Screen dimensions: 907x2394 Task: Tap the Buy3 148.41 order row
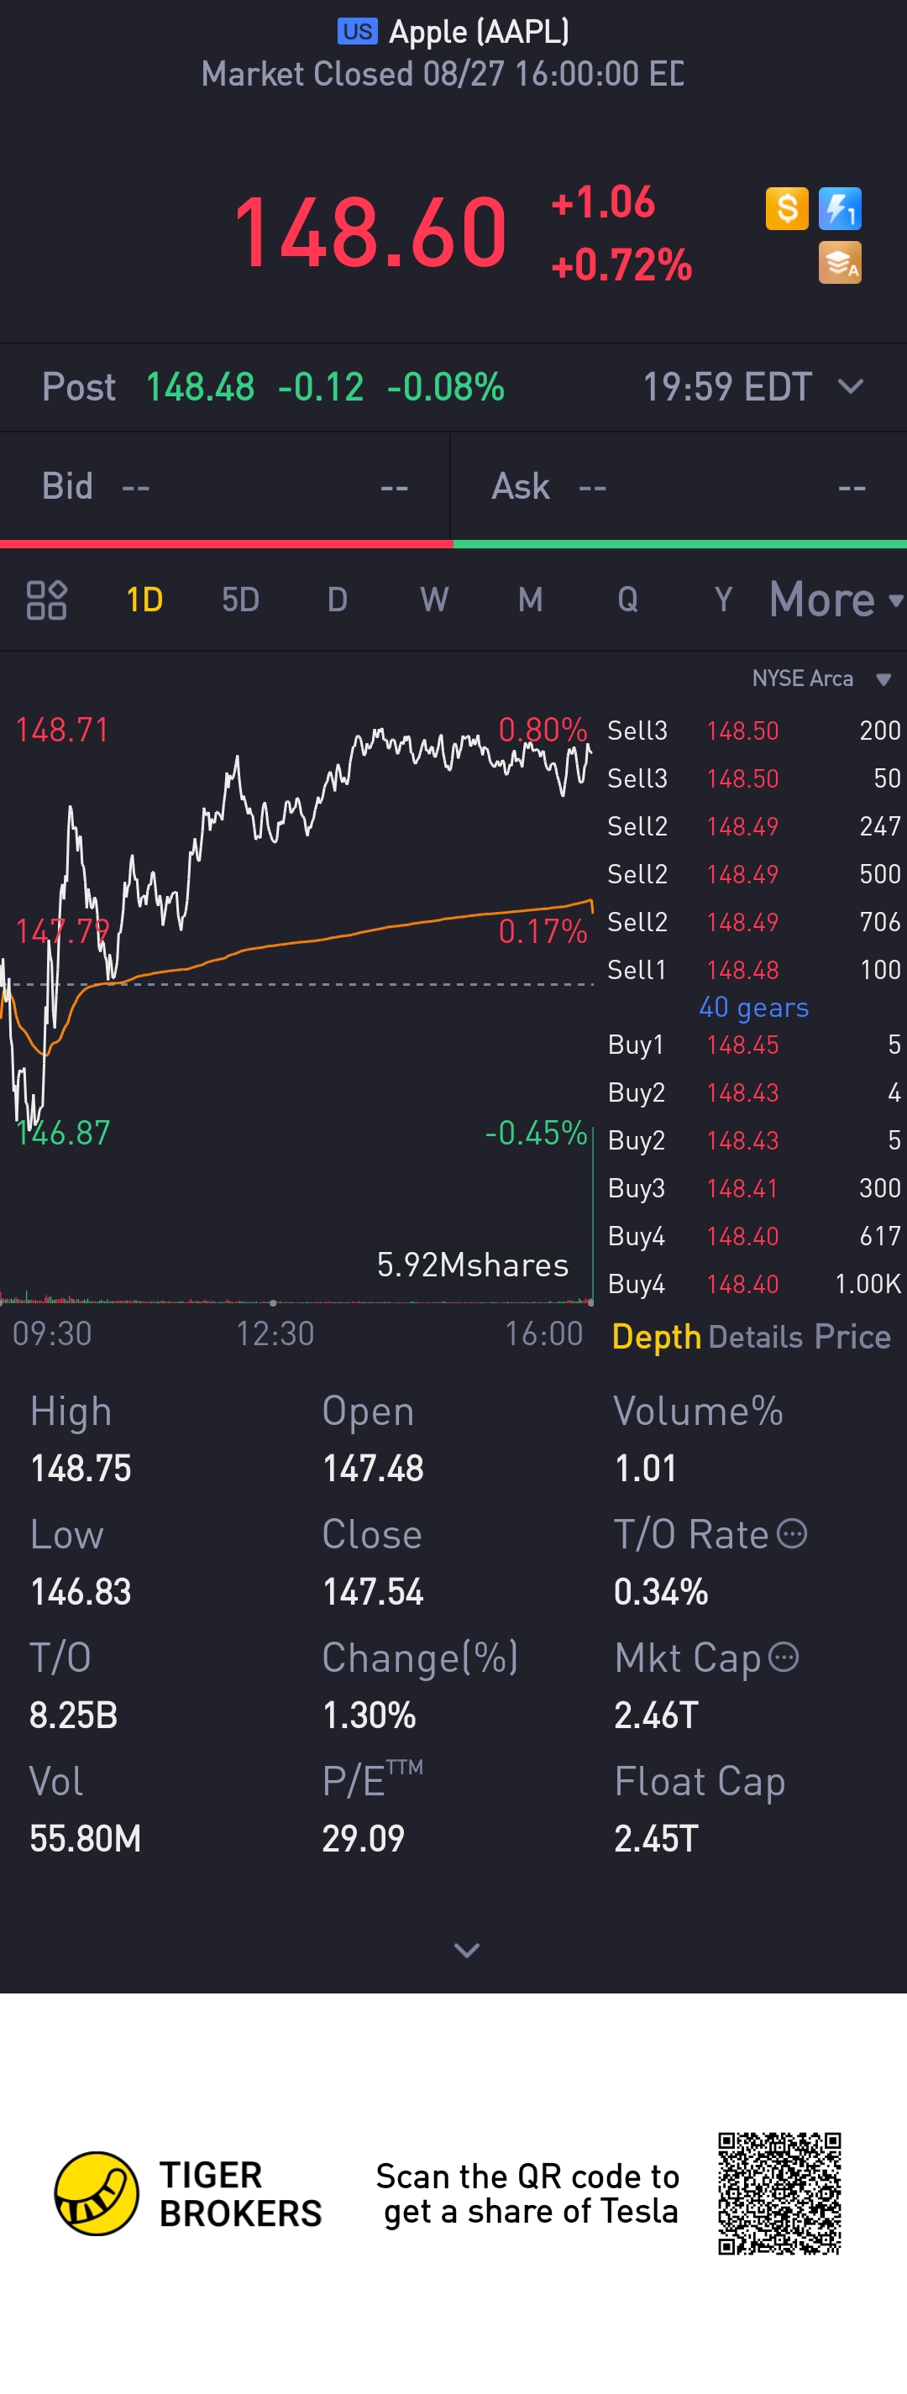coord(753,1189)
